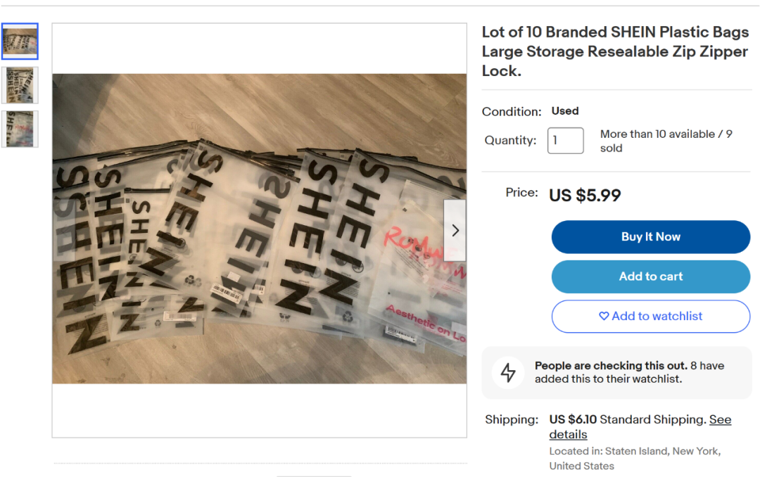Select the first SHEIN bags thumbnail
Screen dimensions: 760x477
click(x=20, y=42)
